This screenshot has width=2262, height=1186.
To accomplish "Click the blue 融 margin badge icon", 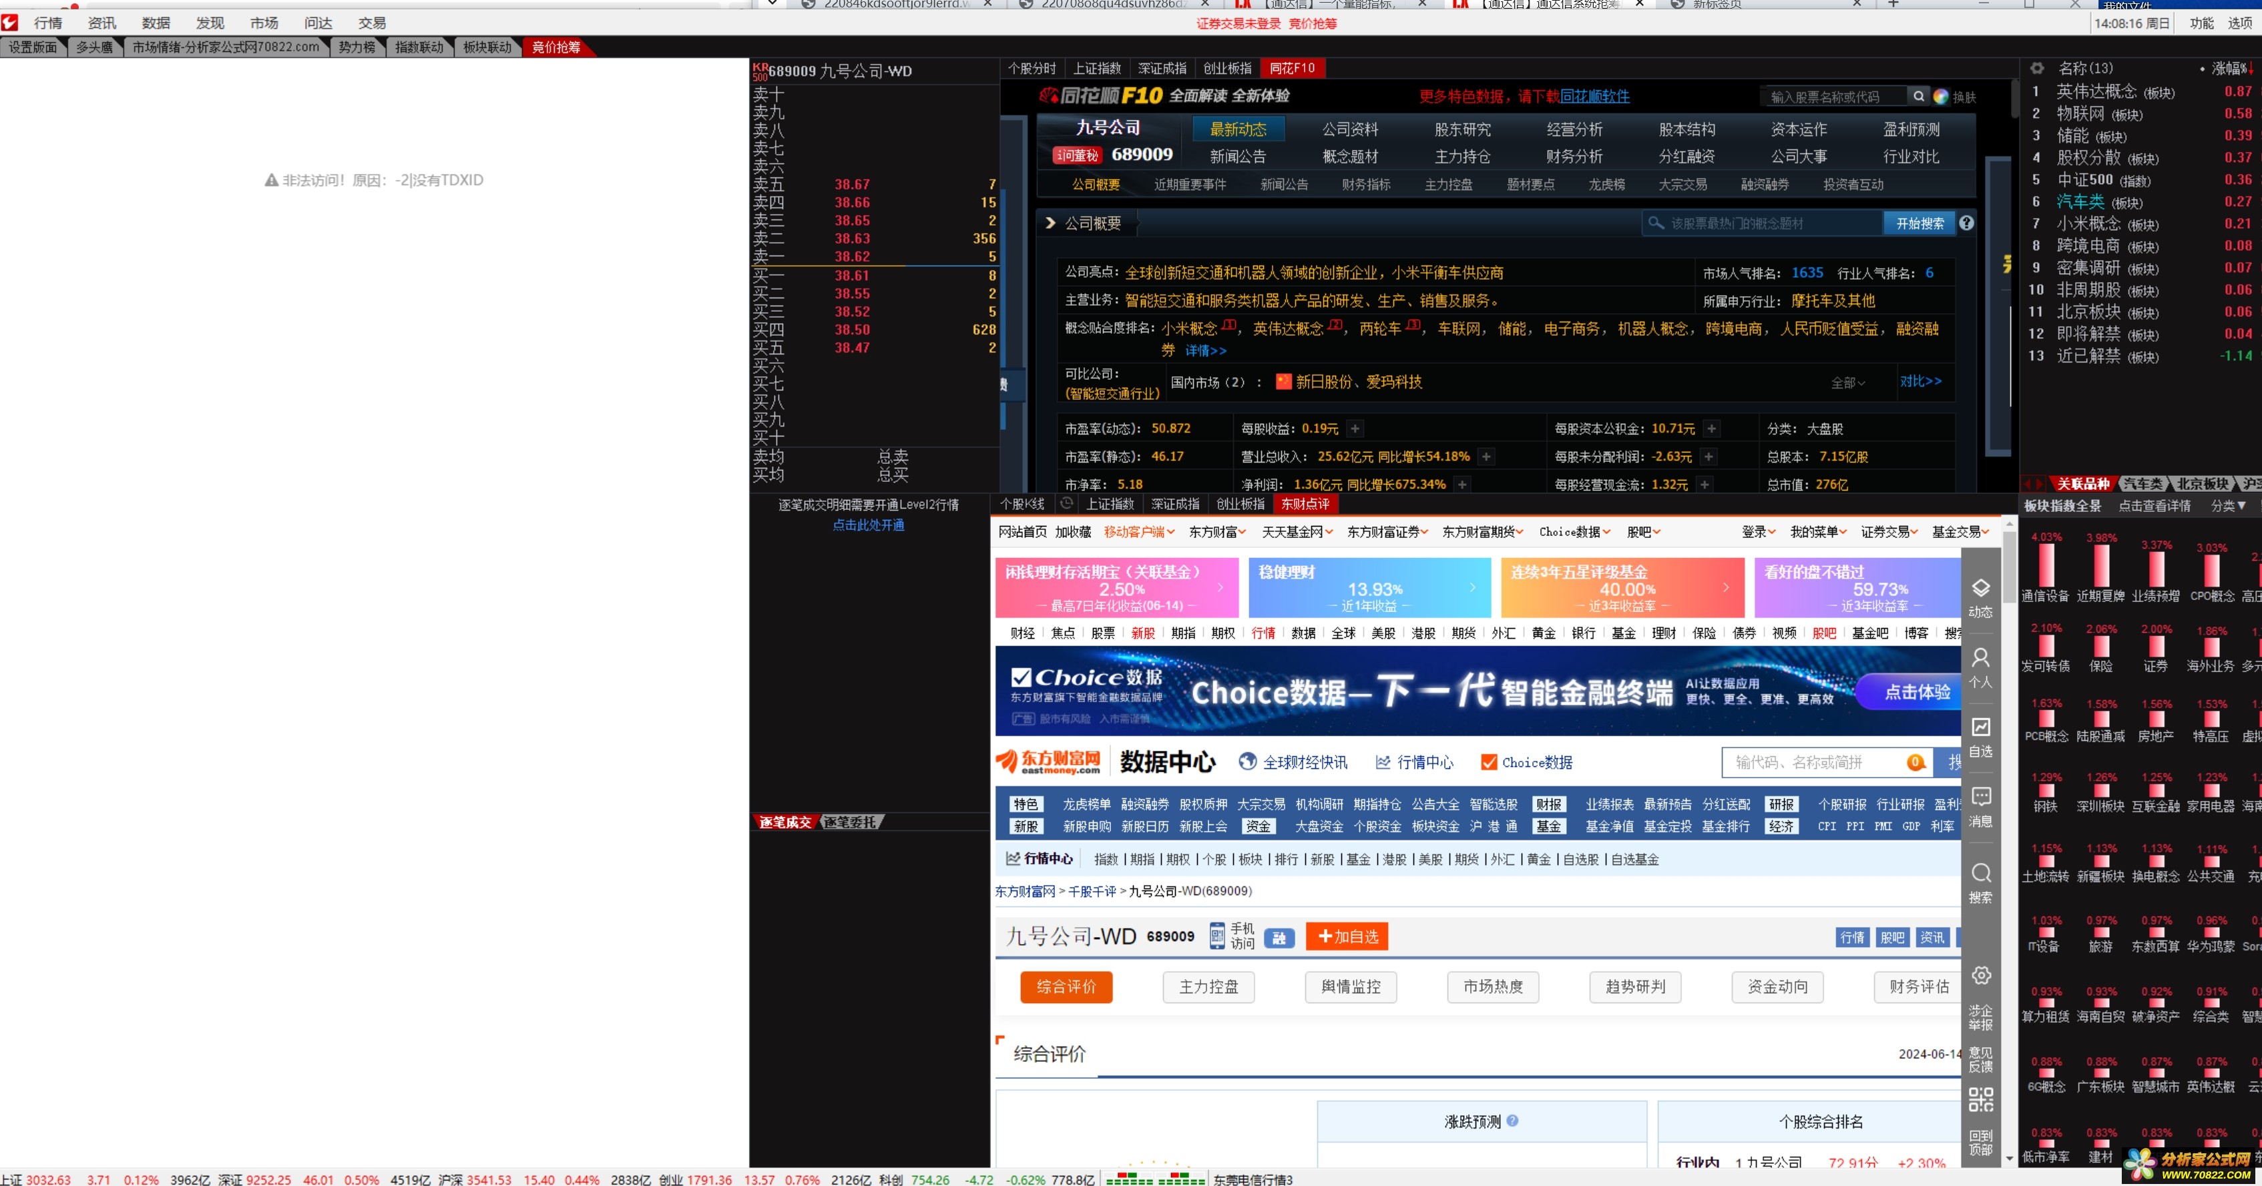I will pyautogui.click(x=1279, y=938).
